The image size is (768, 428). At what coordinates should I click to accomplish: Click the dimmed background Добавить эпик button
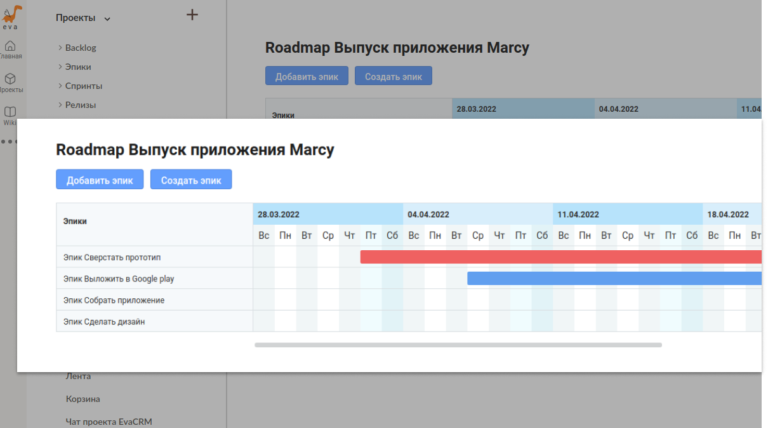tap(307, 76)
